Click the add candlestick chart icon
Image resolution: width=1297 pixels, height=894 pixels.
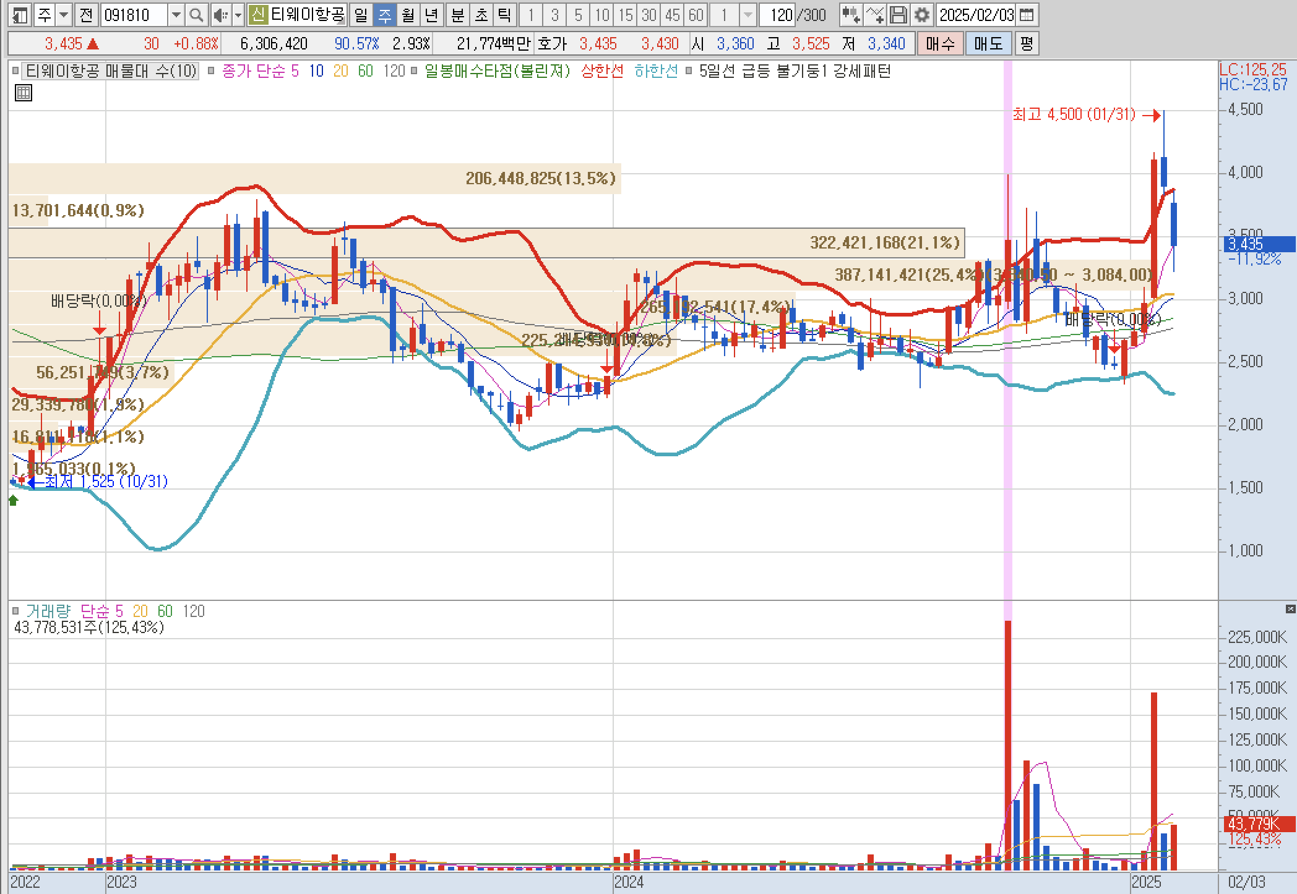(x=851, y=15)
